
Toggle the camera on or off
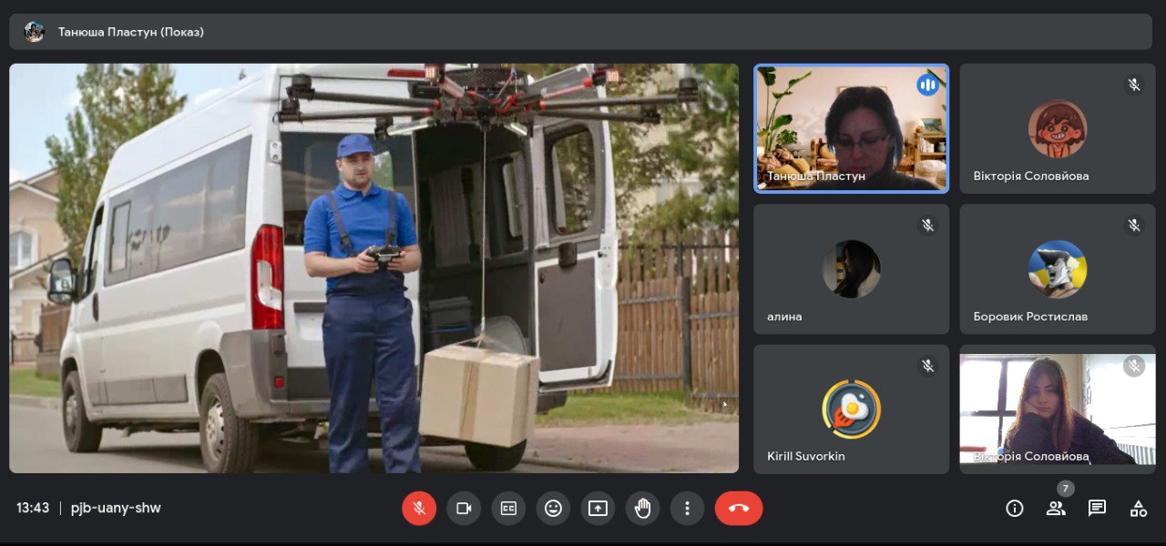tap(464, 509)
